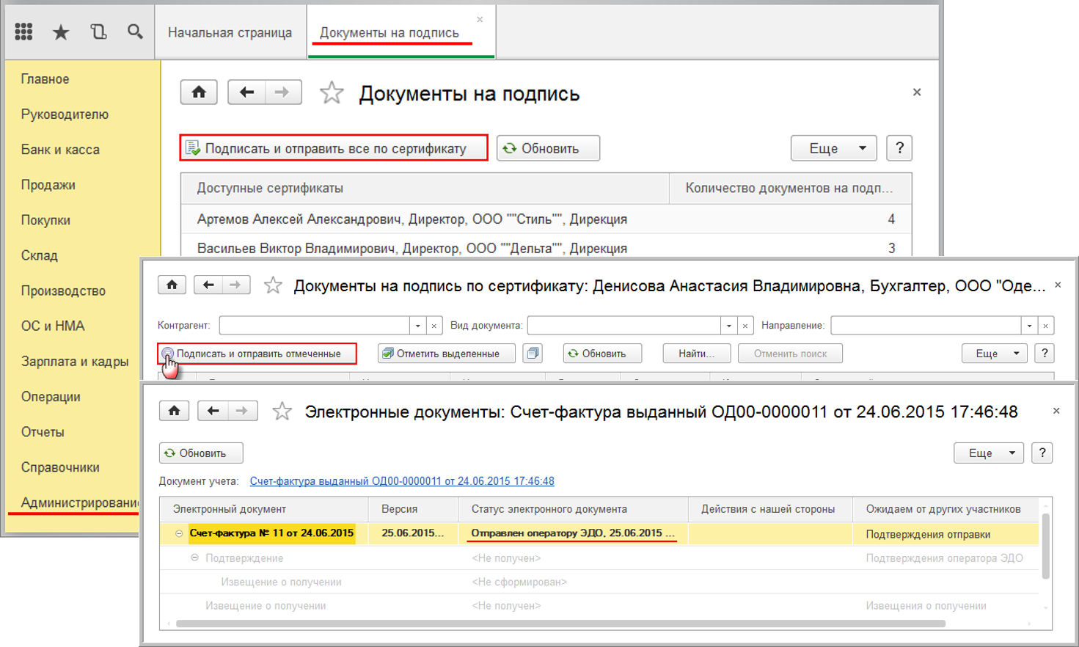Open the sections menu grid icon
1079x647 pixels.
tap(23, 32)
